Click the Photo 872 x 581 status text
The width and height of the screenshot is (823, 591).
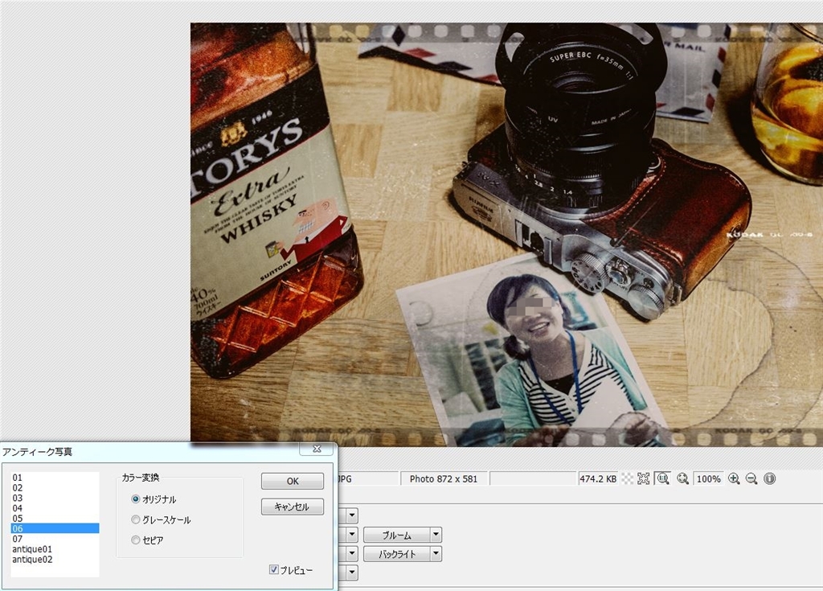pyautogui.click(x=444, y=478)
